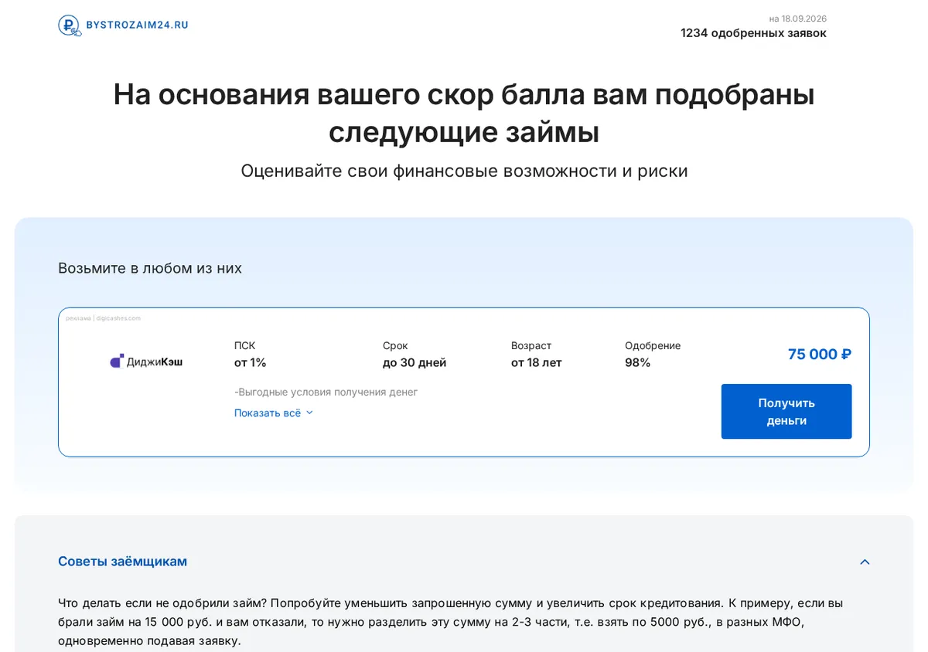Click the ruble coin logo icon
Screen dimensions: 928x652
coord(70,25)
